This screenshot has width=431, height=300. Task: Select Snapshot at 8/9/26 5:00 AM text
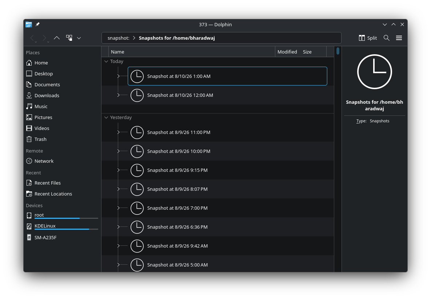coord(177,265)
